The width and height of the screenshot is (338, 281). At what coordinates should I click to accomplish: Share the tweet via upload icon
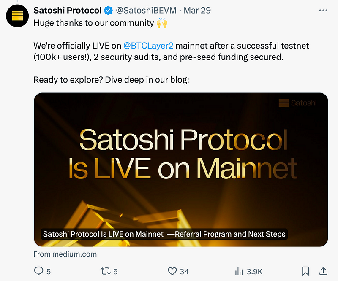(323, 271)
